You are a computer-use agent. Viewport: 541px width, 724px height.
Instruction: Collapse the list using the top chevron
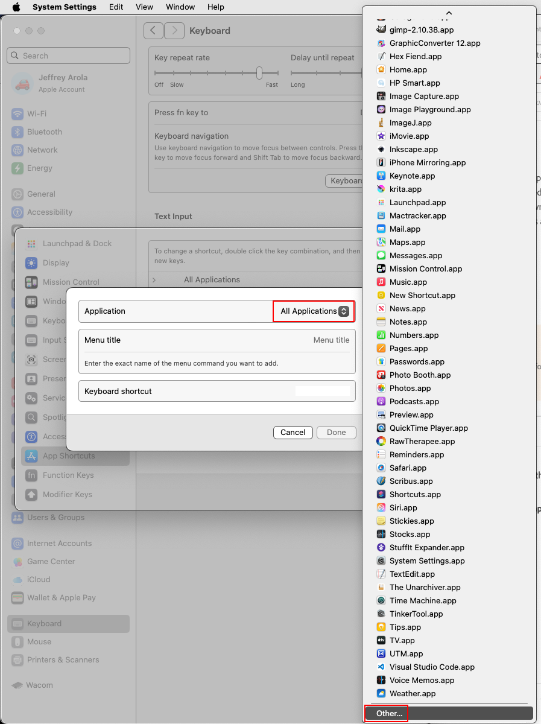coord(449,13)
